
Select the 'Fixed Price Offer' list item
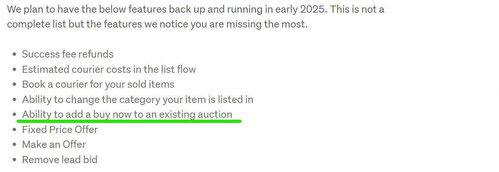click(60, 130)
